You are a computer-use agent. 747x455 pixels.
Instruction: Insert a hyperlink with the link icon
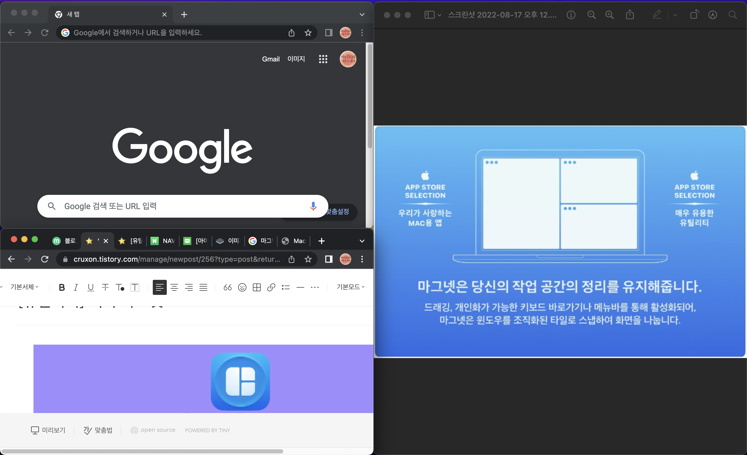coord(271,287)
